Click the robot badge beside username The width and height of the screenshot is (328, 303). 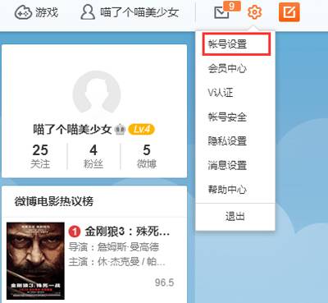click(x=120, y=129)
